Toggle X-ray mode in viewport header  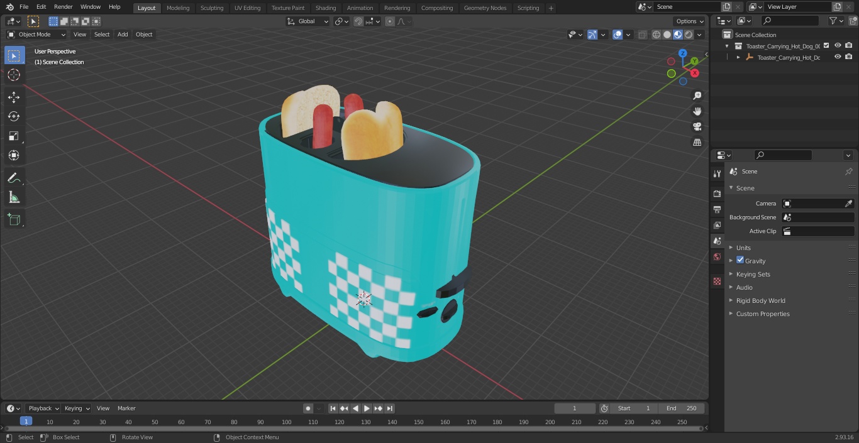click(x=642, y=35)
